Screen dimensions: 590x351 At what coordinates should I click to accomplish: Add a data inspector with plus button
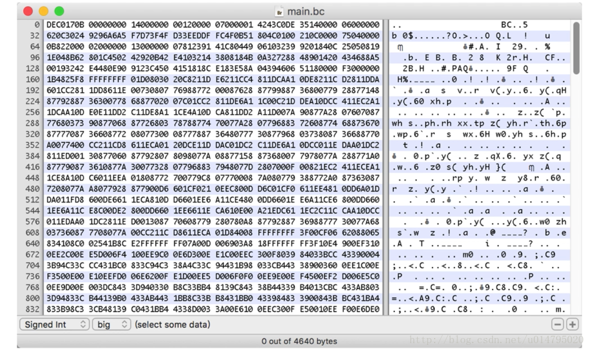[x=572, y=325]
